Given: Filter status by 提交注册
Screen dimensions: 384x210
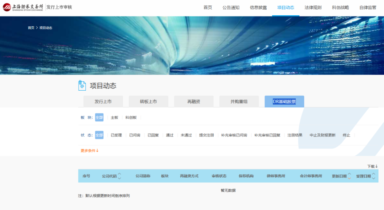Looking at the screenshot, I should tap(207, 135).
